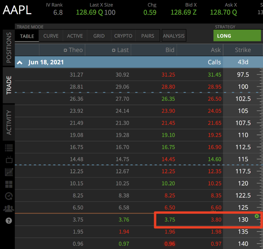263x249 pixels.
Task: Click ask 1.98 for 135 strike
Action: [216, 232]
